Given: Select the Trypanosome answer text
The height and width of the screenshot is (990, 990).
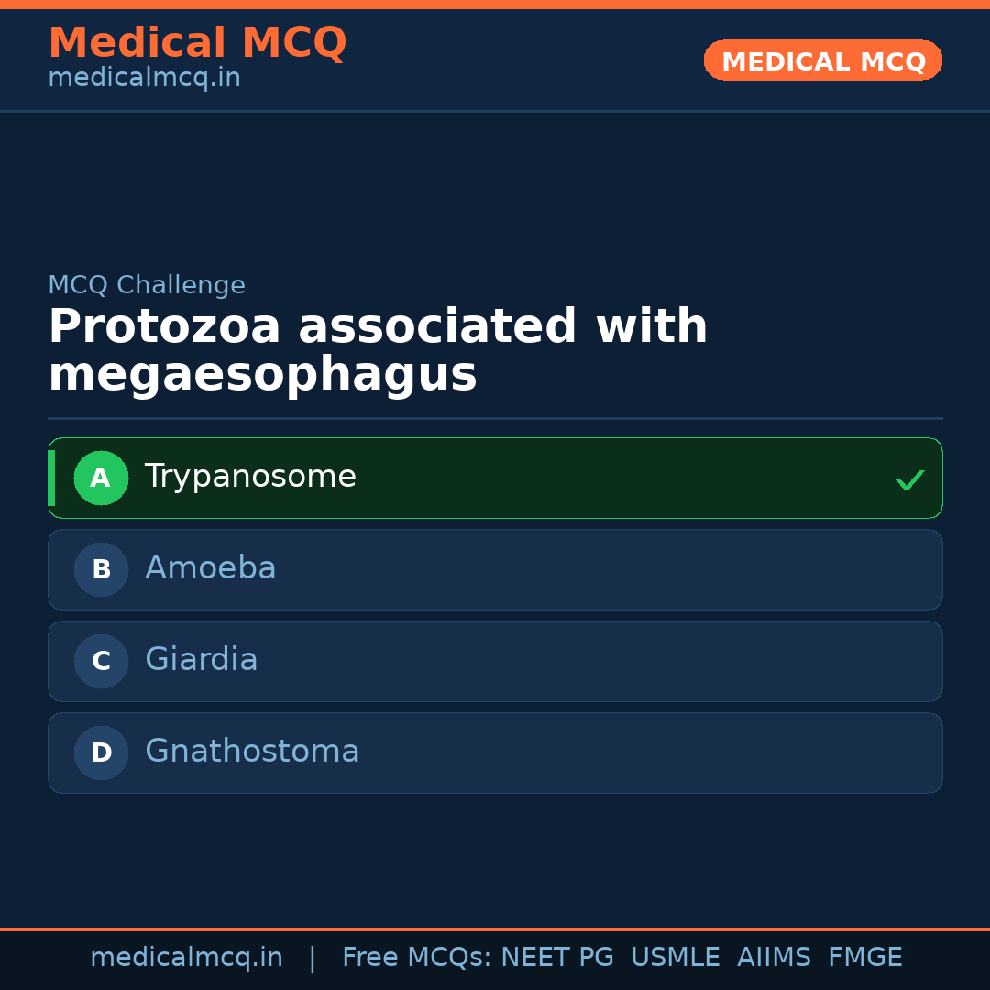Looking at the screenshot, I should pyautogui.click(x=250, y=477).
